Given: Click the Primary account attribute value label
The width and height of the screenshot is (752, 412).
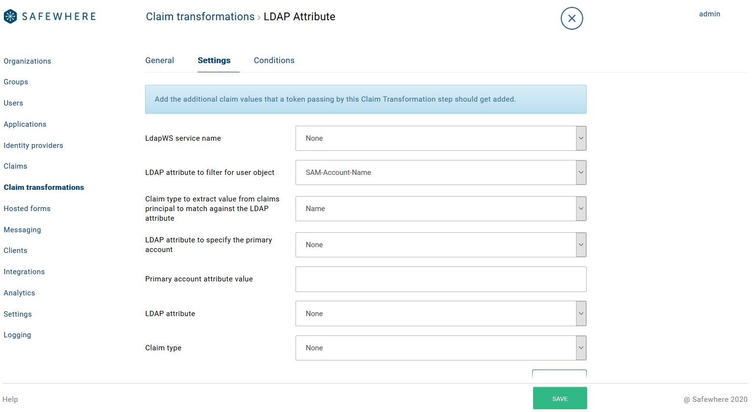Looking at the screenshot, I should (x=199, y=279).
